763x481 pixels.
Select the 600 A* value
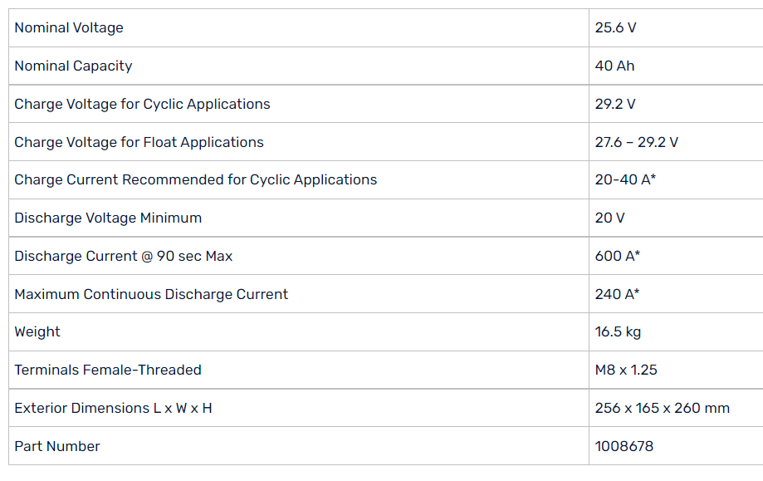pos(617,257)
